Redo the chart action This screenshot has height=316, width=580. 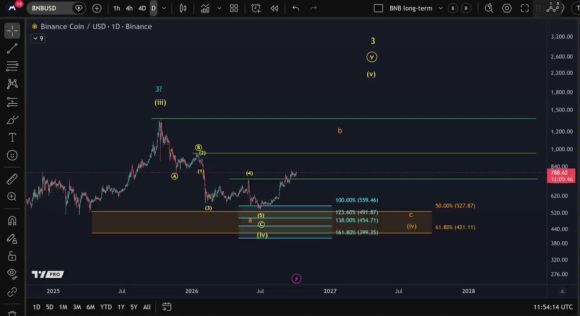[313, 8]
